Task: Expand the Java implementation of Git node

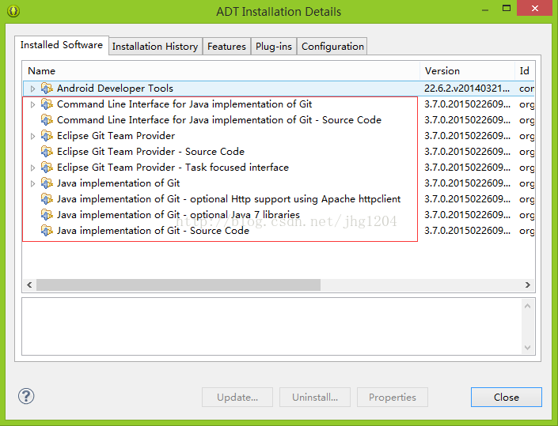Action: click(32, 183)
